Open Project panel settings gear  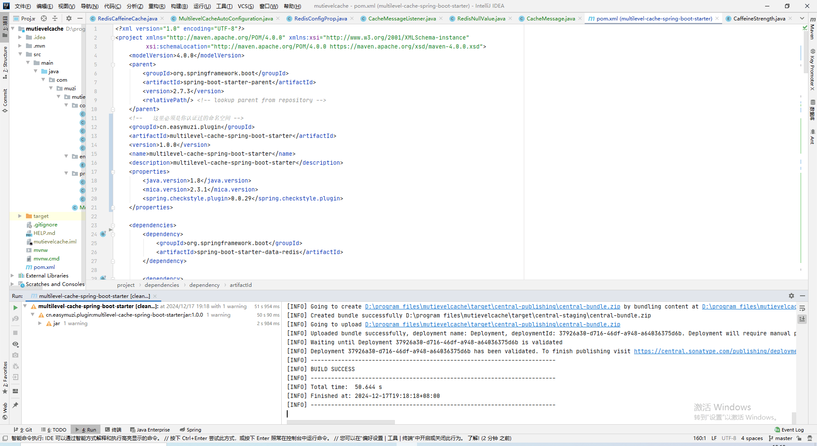coord(69,18)
